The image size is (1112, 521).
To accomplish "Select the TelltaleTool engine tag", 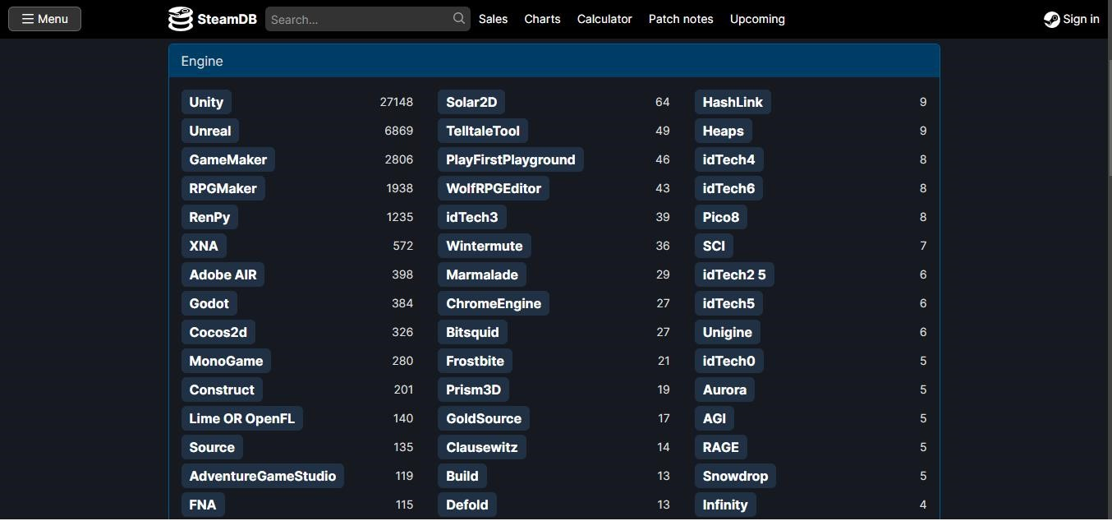I will (x=483, y=131).
